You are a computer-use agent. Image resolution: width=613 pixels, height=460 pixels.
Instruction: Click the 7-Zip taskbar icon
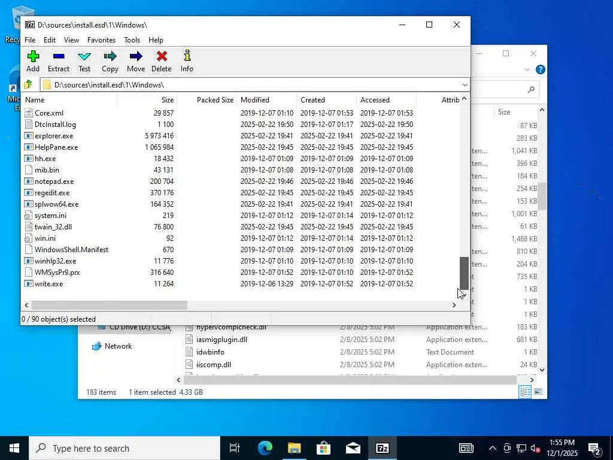(x=382, y=448)
